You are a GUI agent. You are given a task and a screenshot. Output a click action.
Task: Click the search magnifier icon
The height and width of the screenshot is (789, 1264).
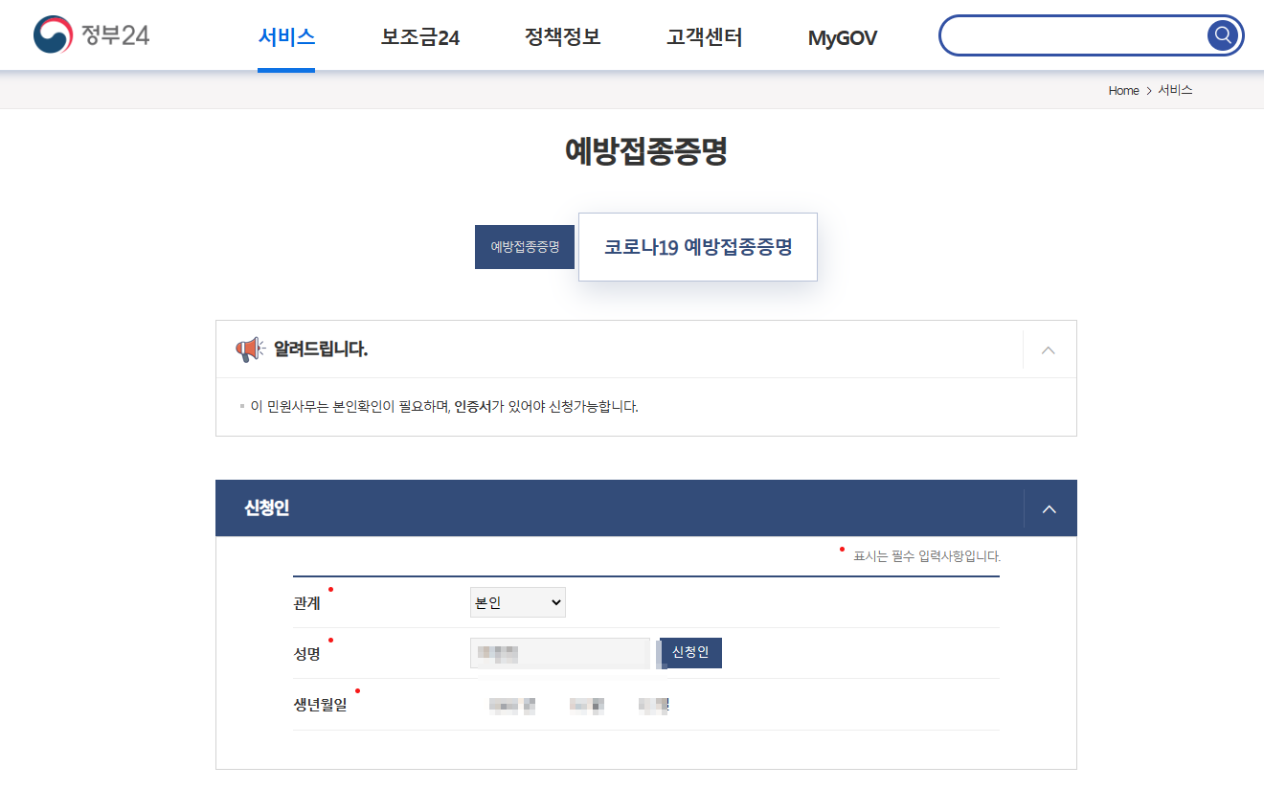(1223, 34)
